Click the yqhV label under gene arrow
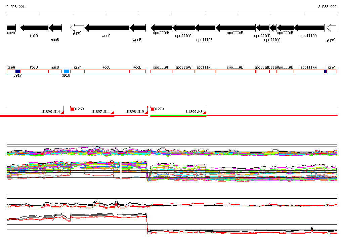The height and width of the screenshot is (240, 344). coord(331,40)
